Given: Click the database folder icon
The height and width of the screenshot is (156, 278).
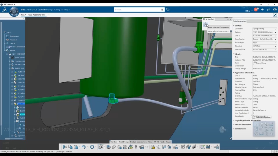Looking at the screenshot, I should tap(153, 147).
